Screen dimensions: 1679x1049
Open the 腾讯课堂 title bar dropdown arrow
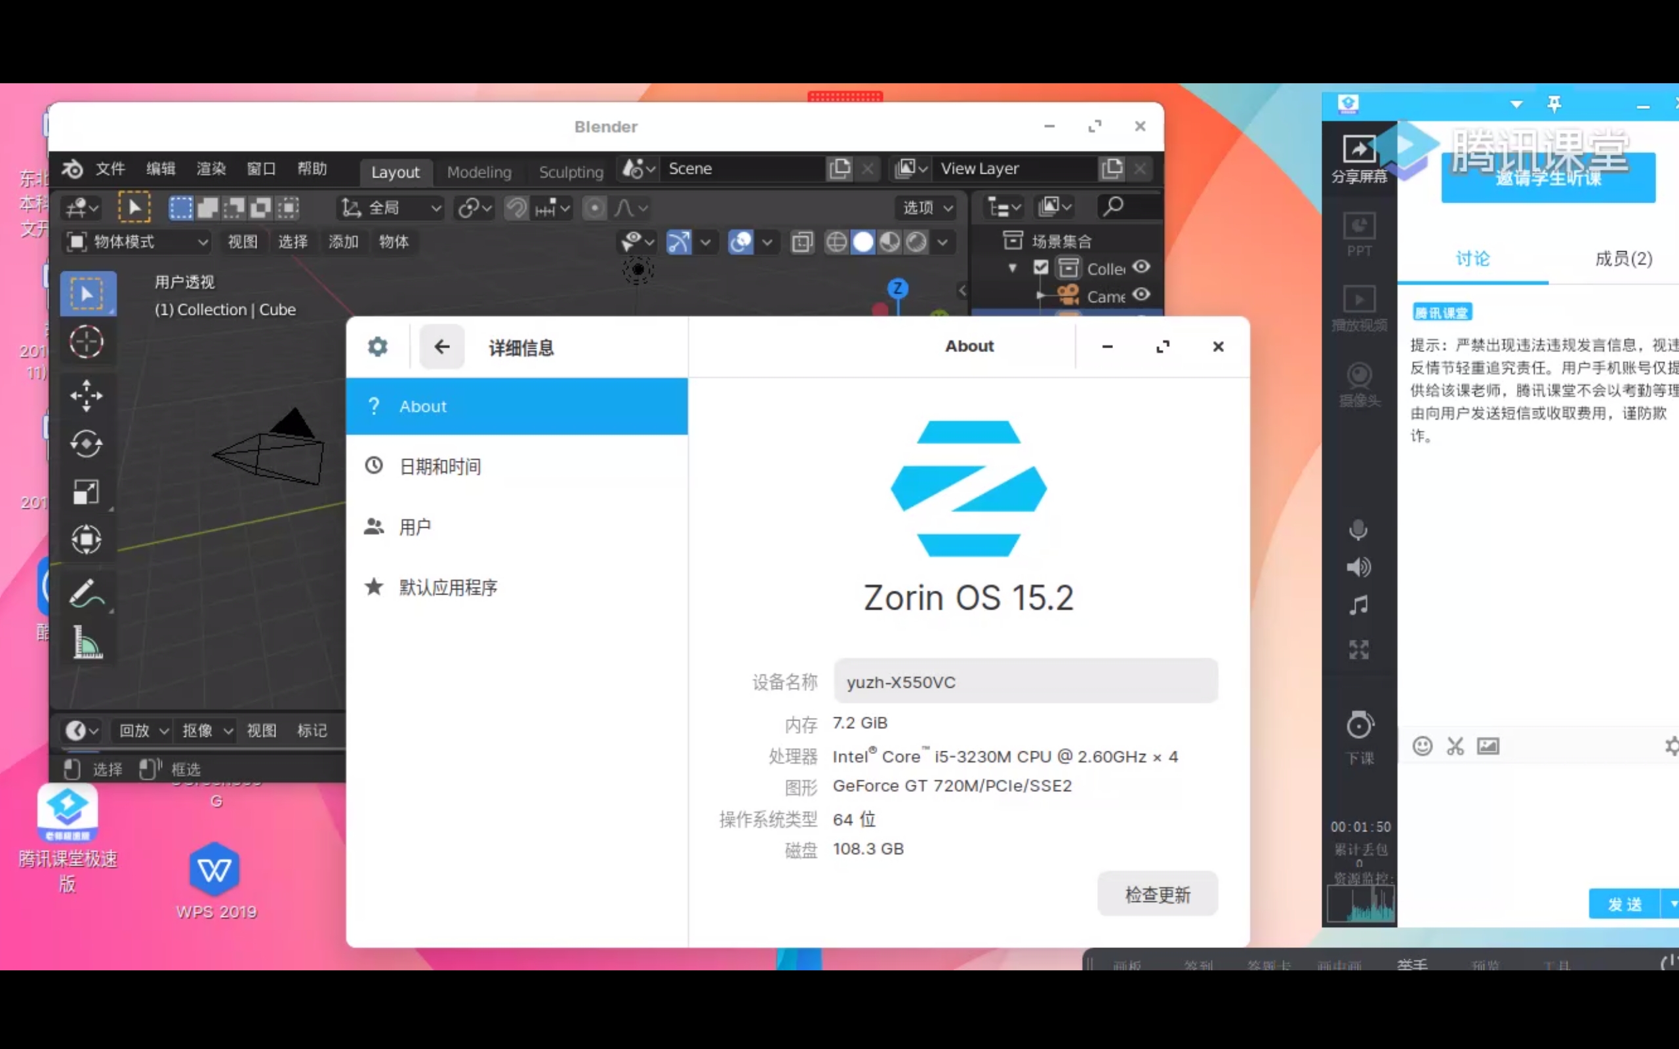[1516, 104]
